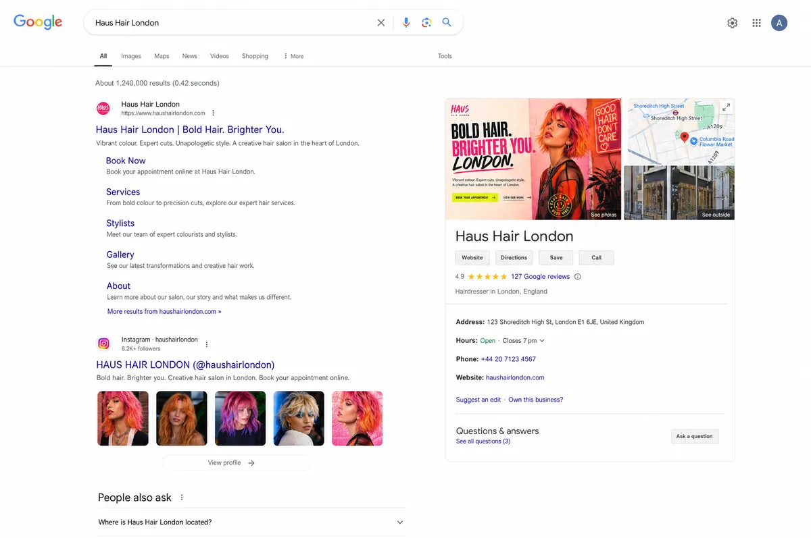Open account avatar with letter A
The image size is (811, 538).
(779, 23)
